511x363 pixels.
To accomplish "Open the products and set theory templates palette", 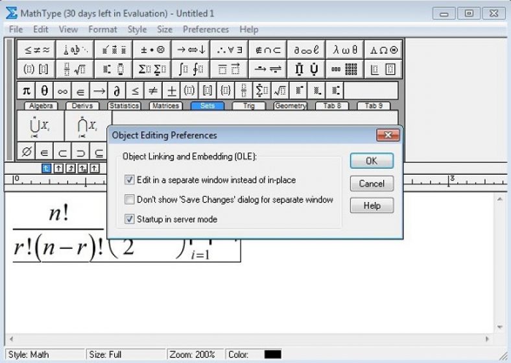I will 306,69.
